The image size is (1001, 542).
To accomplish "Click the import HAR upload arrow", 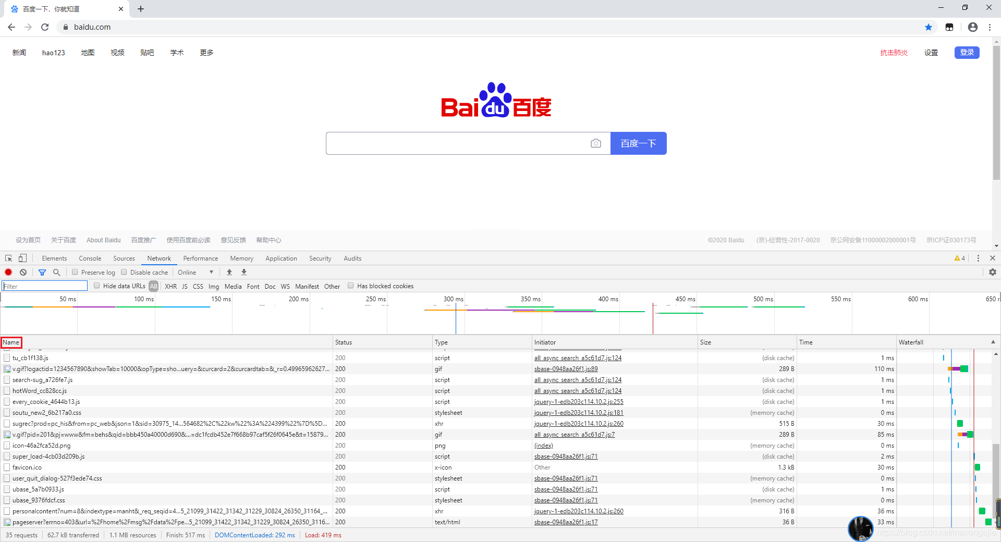I will [x=229, y=272].
